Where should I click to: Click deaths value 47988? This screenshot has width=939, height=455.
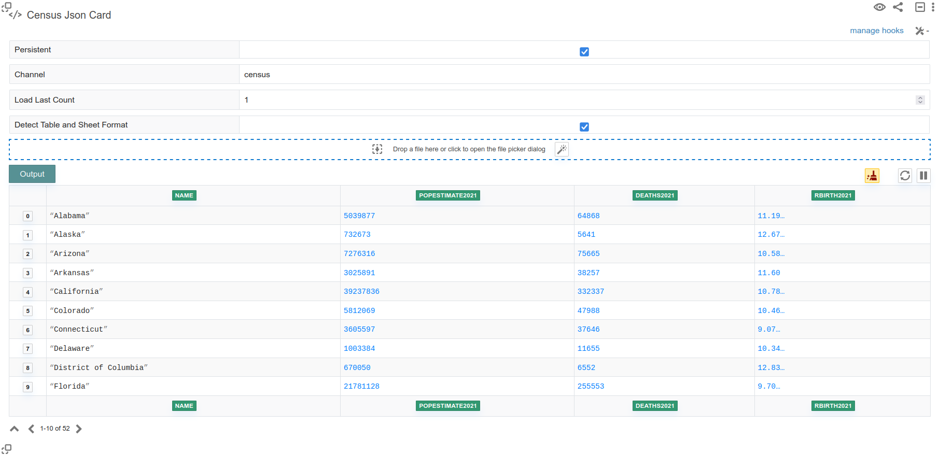[588, 310]
